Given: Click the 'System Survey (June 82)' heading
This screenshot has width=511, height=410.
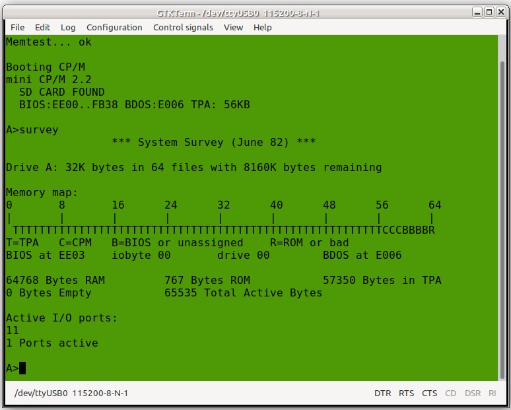Looking at the screenshot, I should [x=213, y=143].
